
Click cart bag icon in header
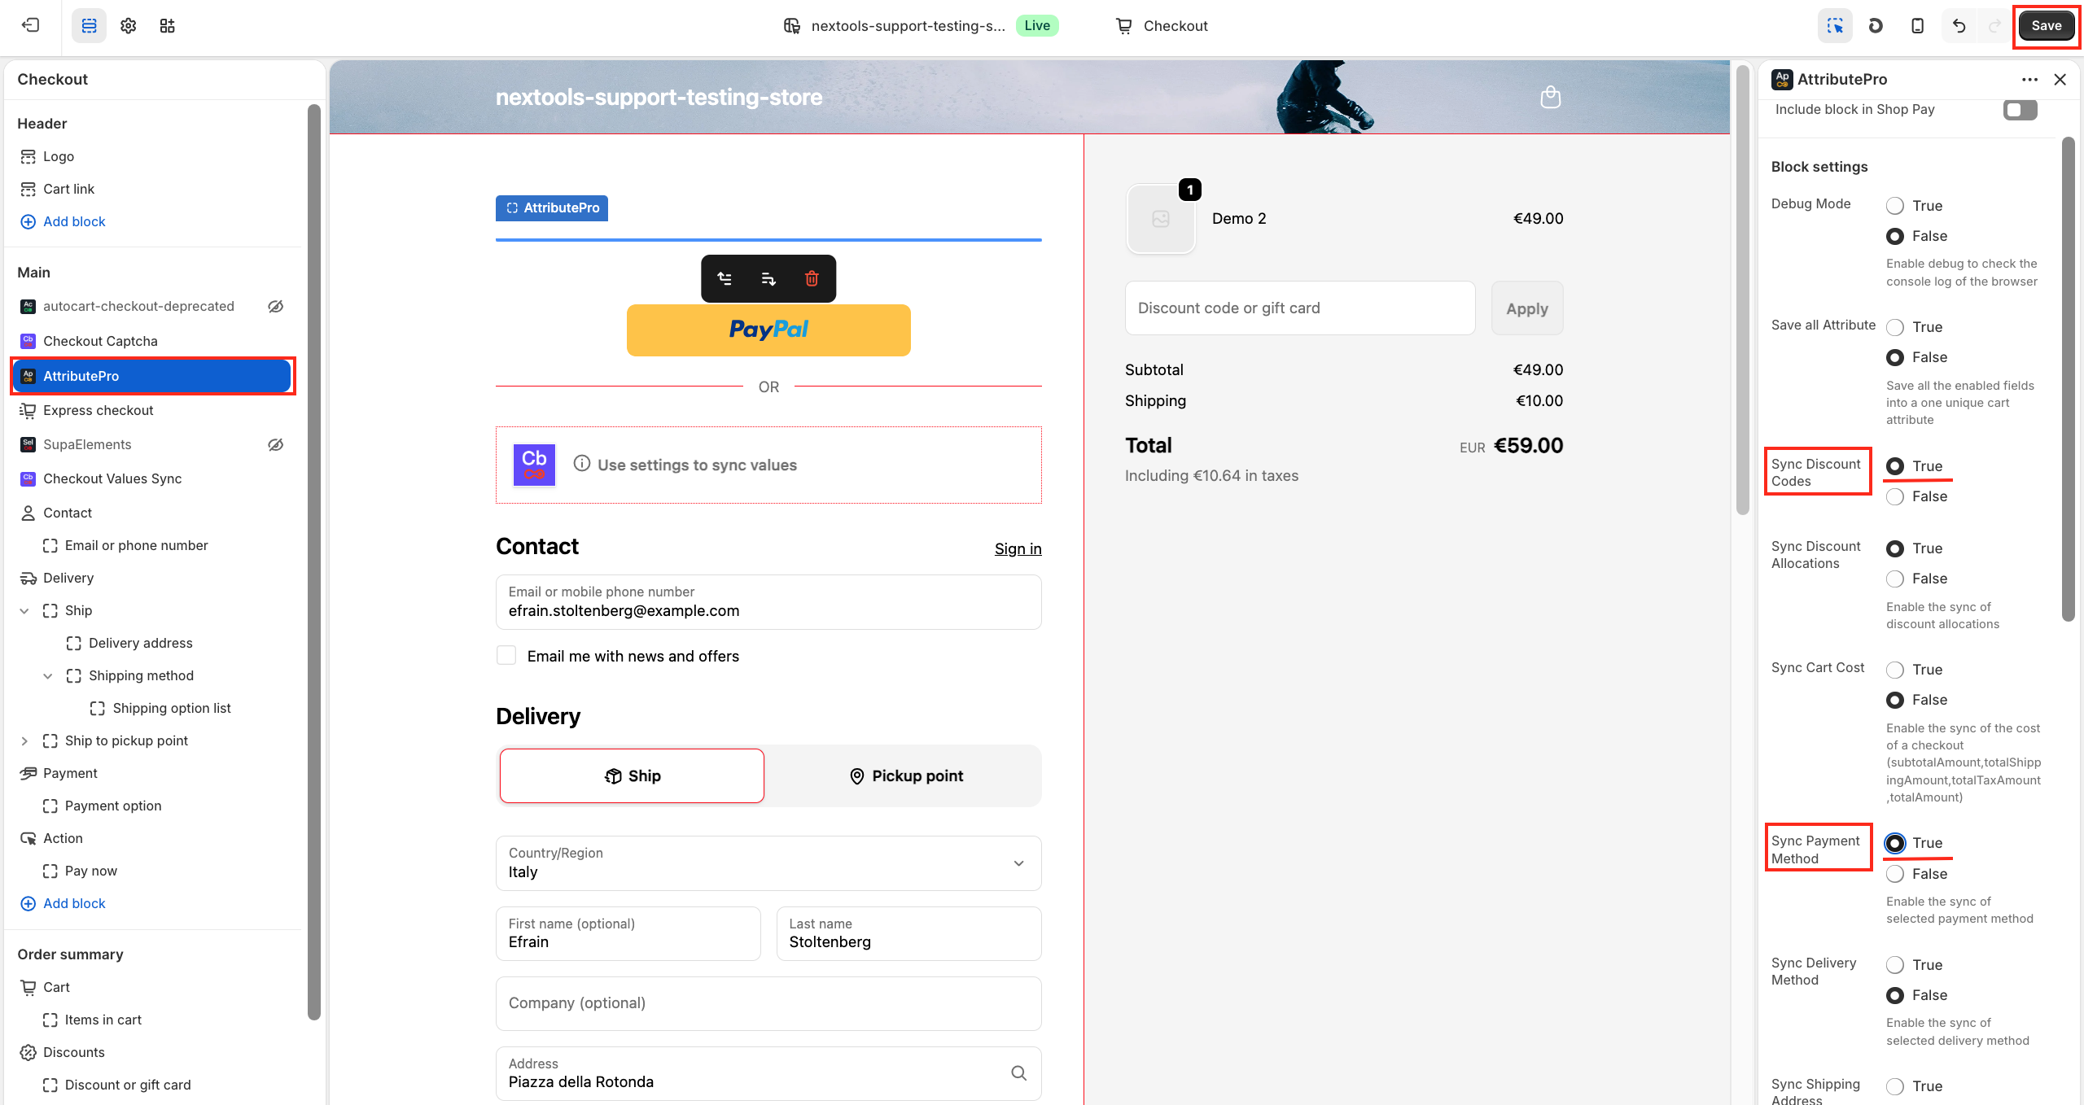(x=1550, y=98)
